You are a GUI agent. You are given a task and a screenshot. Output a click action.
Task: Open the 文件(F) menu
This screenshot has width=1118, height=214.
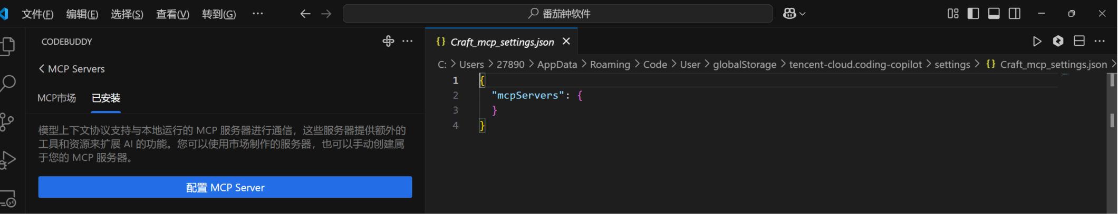coord(37,14)
